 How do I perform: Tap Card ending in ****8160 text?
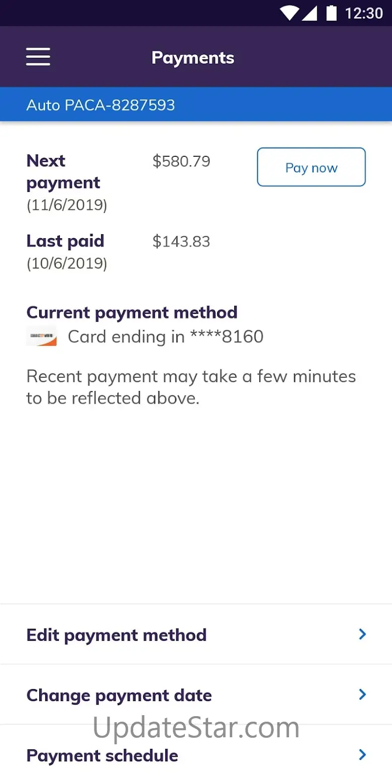click(x=165, y=337)
